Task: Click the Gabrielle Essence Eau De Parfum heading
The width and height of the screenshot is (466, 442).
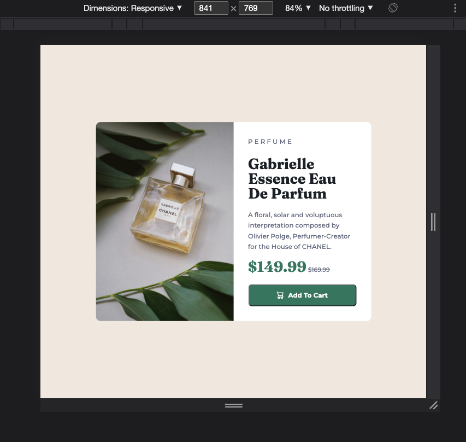Action: (x=292, y=178)
